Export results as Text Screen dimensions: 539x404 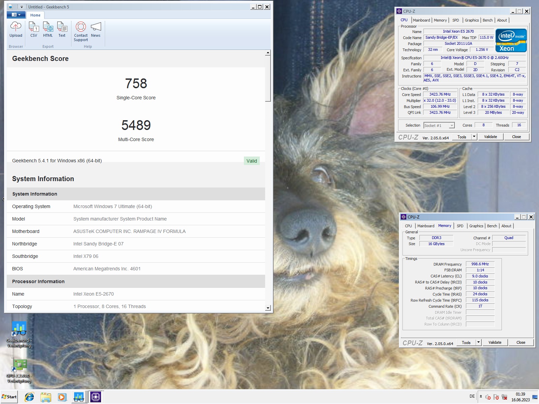pos(62,30)
